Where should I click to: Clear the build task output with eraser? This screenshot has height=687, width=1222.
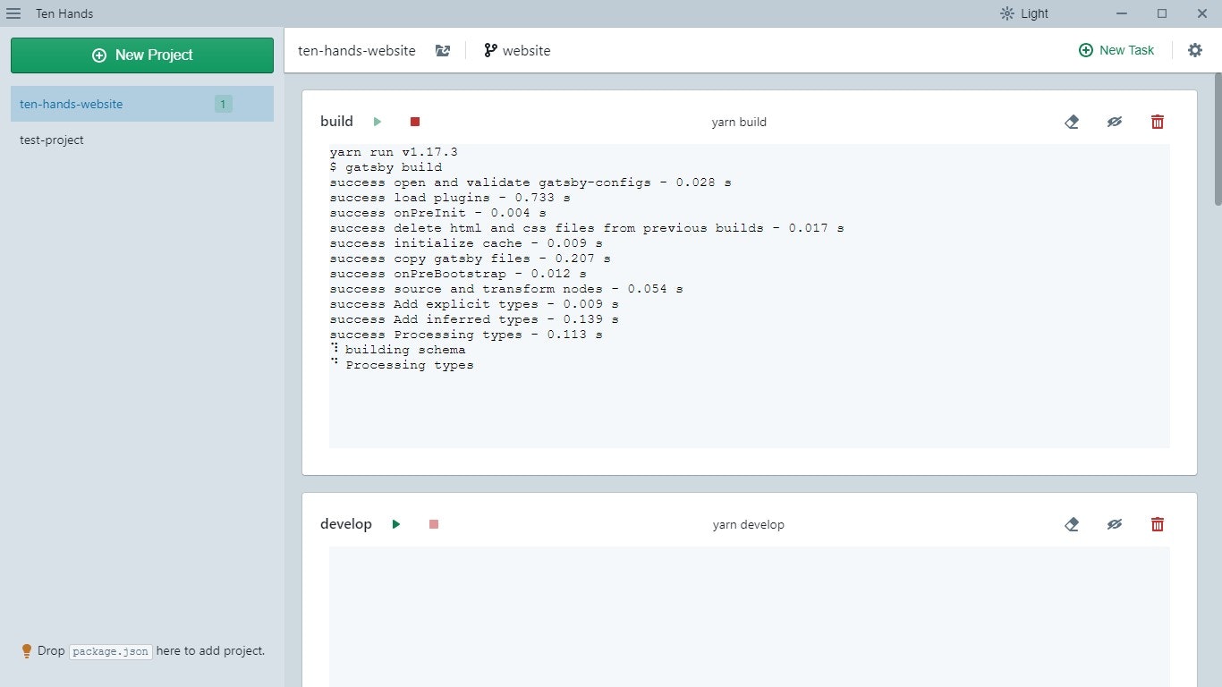click(1072, 122)
